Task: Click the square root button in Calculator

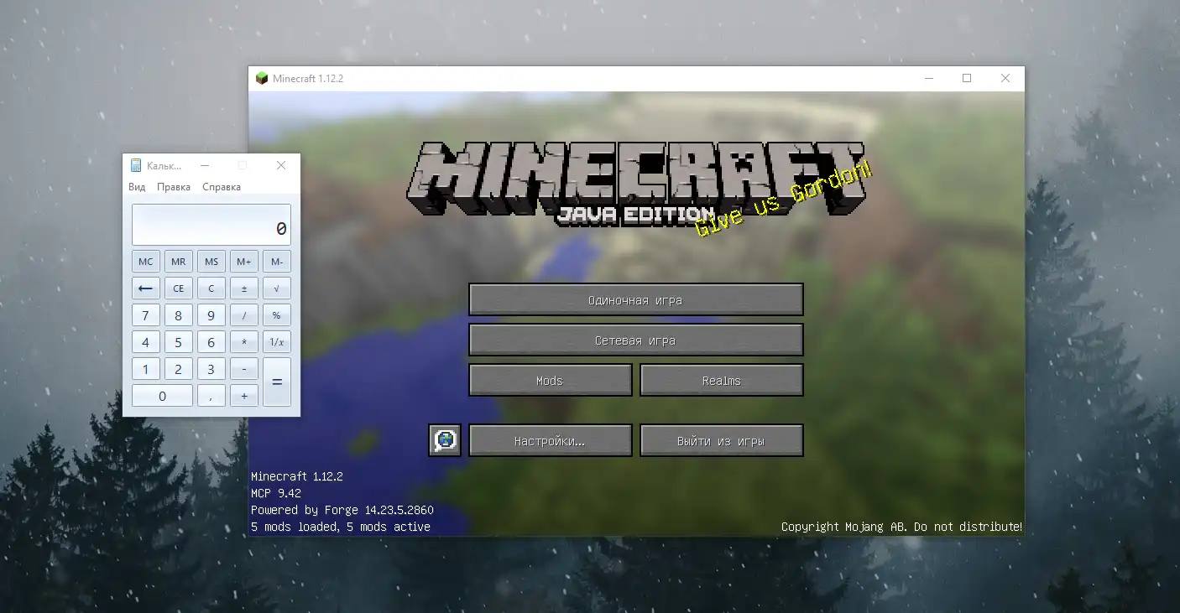Action: [277, 288]
